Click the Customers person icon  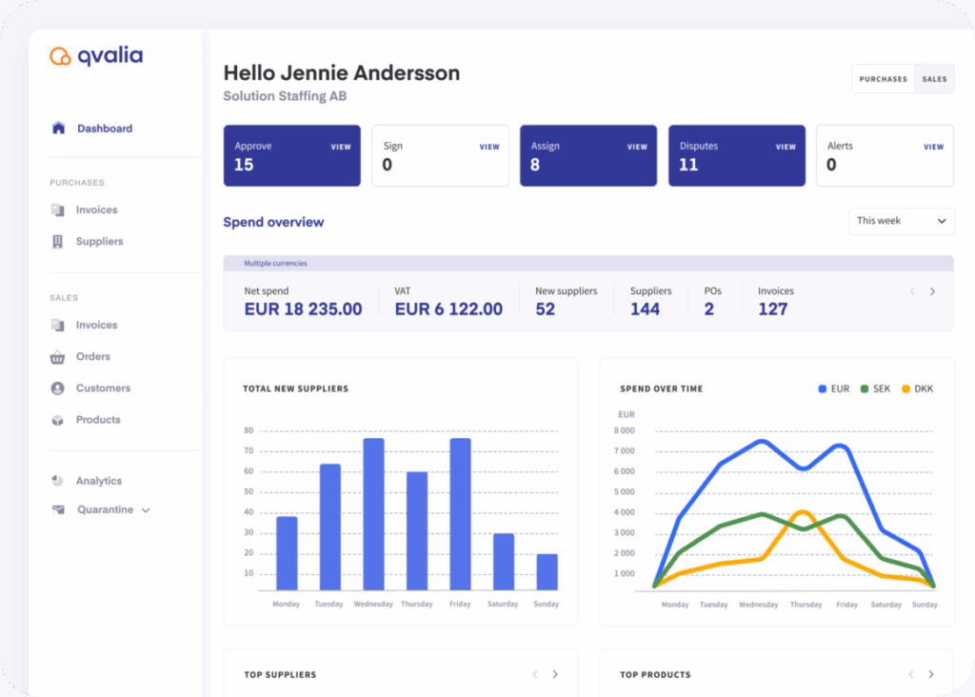tap(58, 388)
